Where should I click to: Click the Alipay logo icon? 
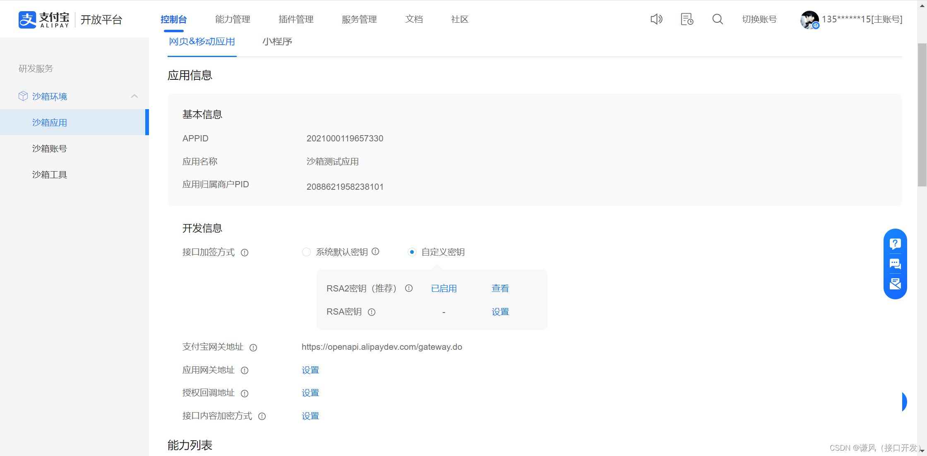click(27, 19)
